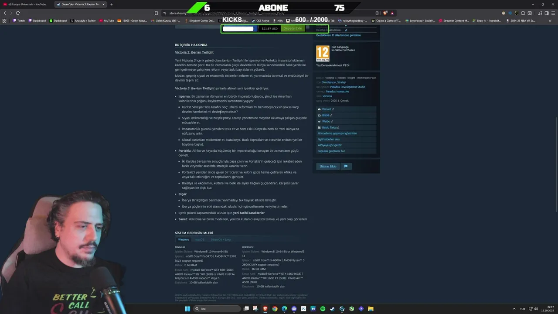Open Create a Game of T... bookmark
This screenshot has height=314, width=558.
pyautogui.click(x=386, y=20)
